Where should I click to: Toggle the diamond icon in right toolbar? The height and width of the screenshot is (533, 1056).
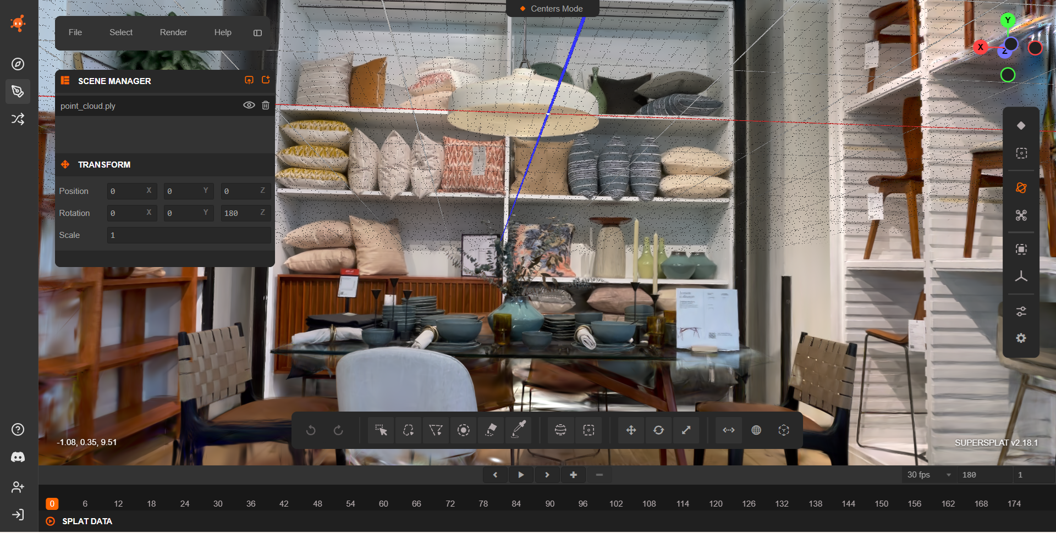(1021, 126)
